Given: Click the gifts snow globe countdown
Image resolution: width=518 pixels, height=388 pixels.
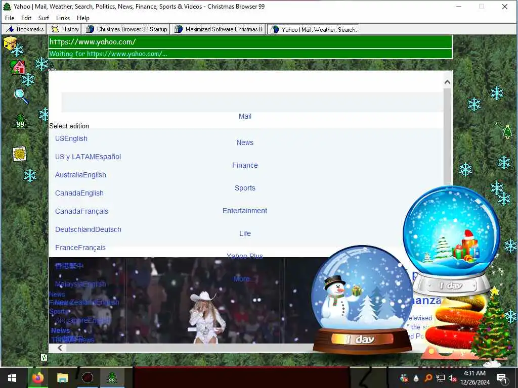Looking at the screenshot, I should (451, 240).
